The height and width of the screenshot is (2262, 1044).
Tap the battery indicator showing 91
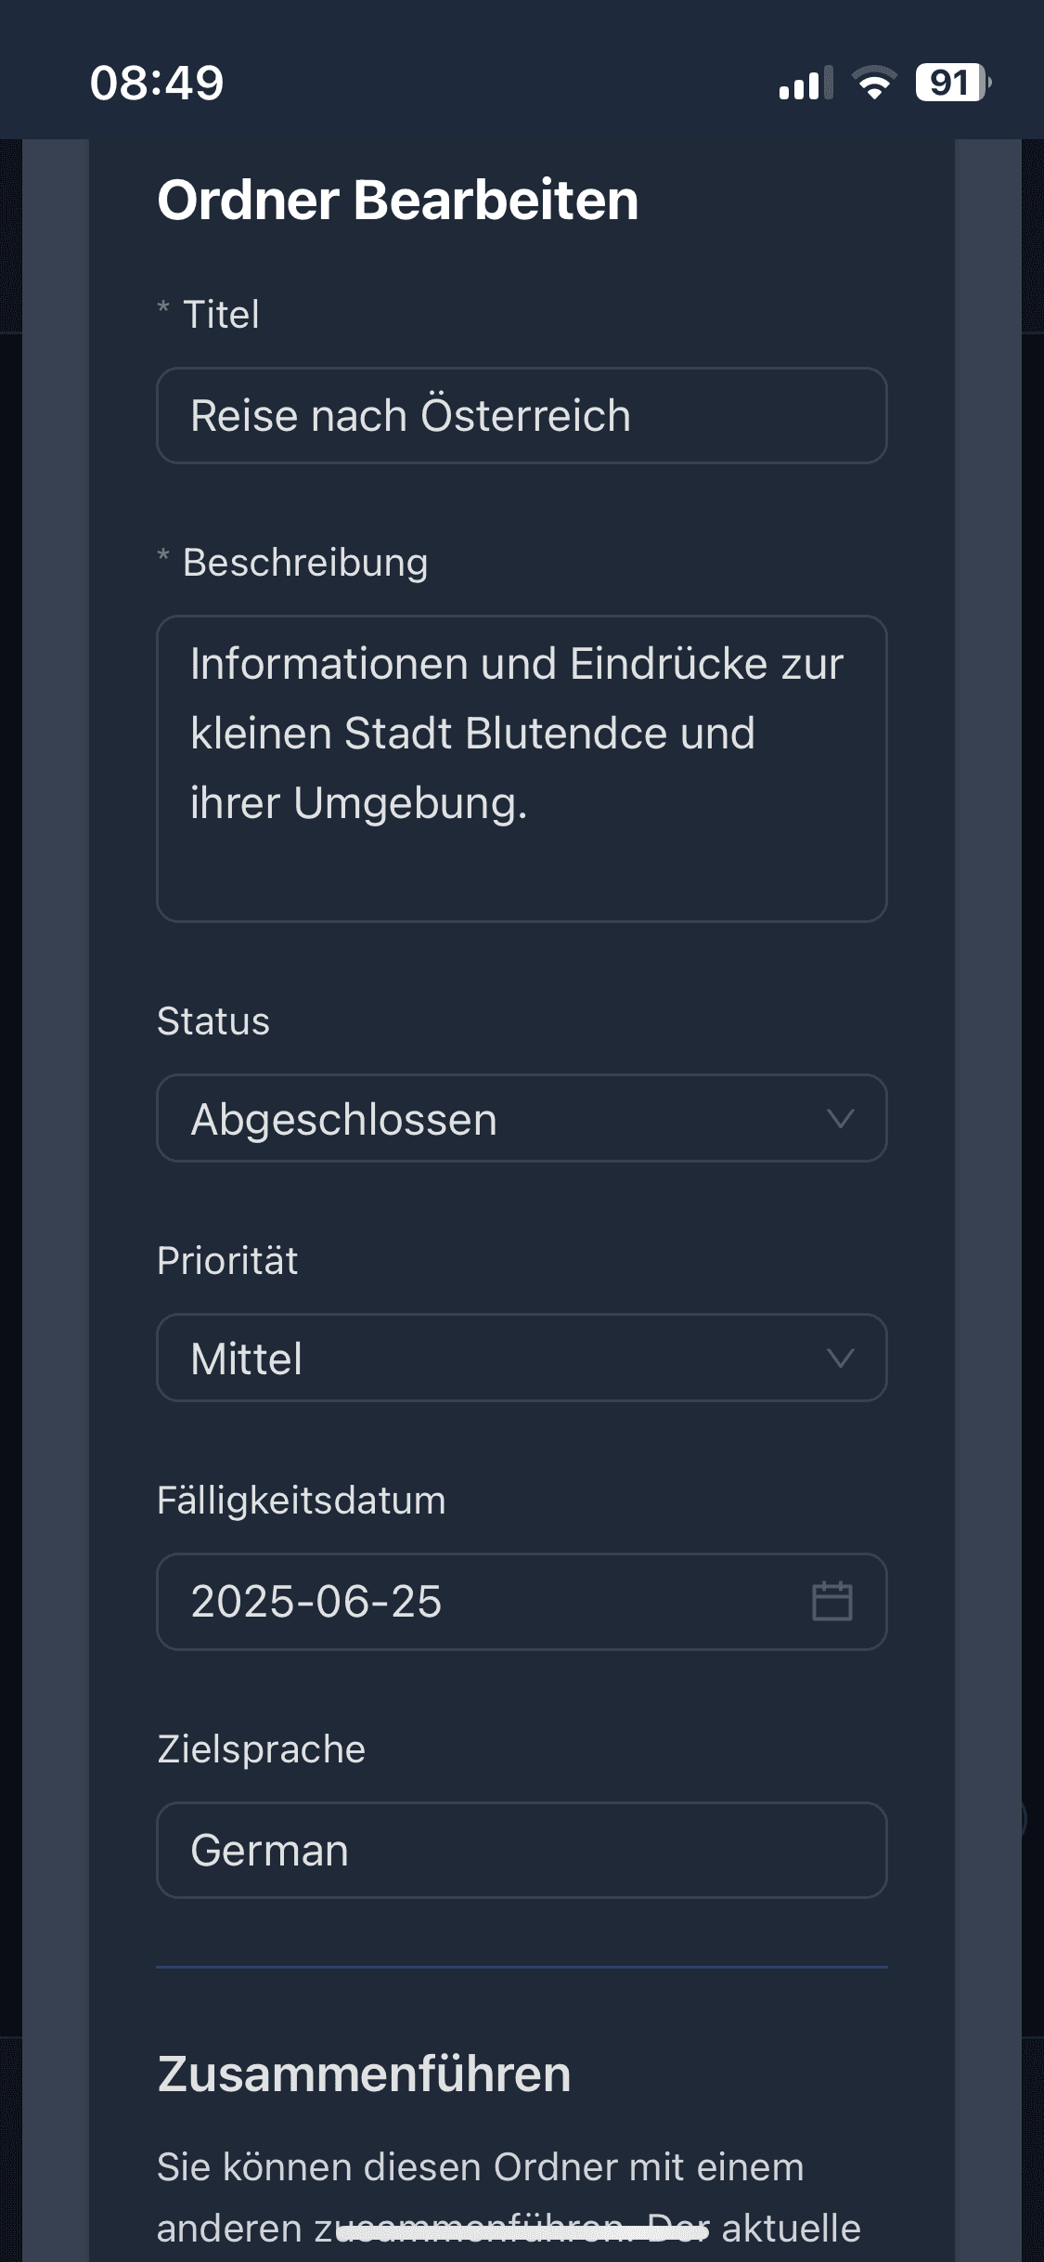tap(952, 83)
